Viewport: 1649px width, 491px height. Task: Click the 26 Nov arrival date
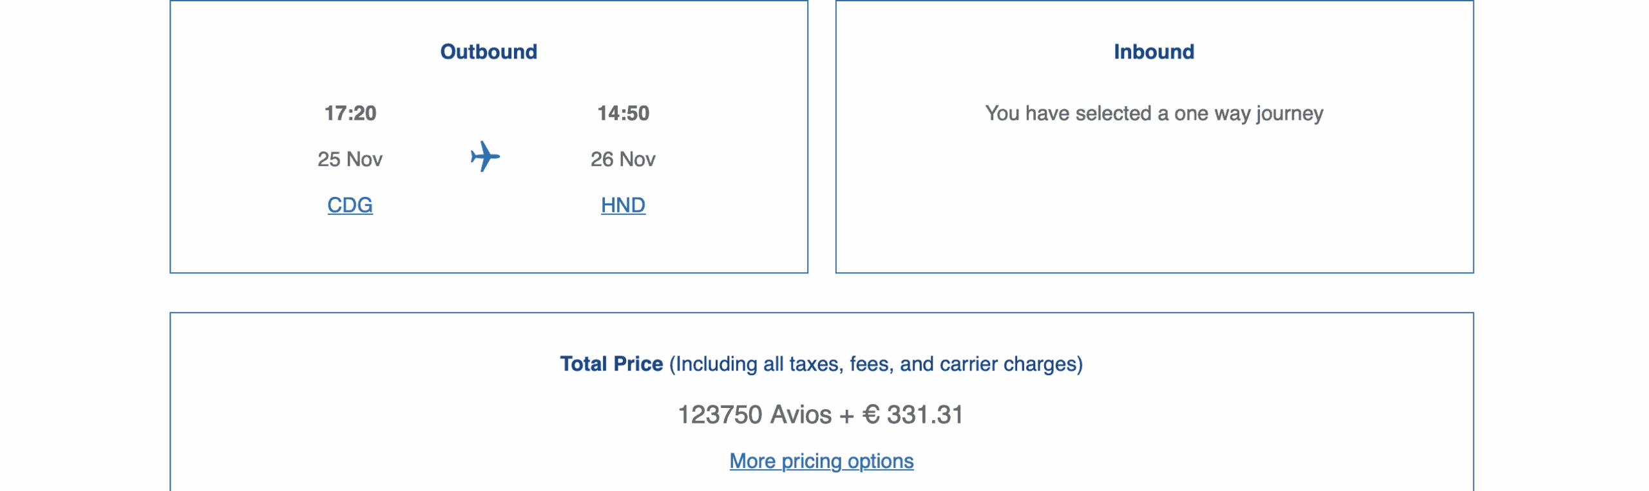pos(623,159)
